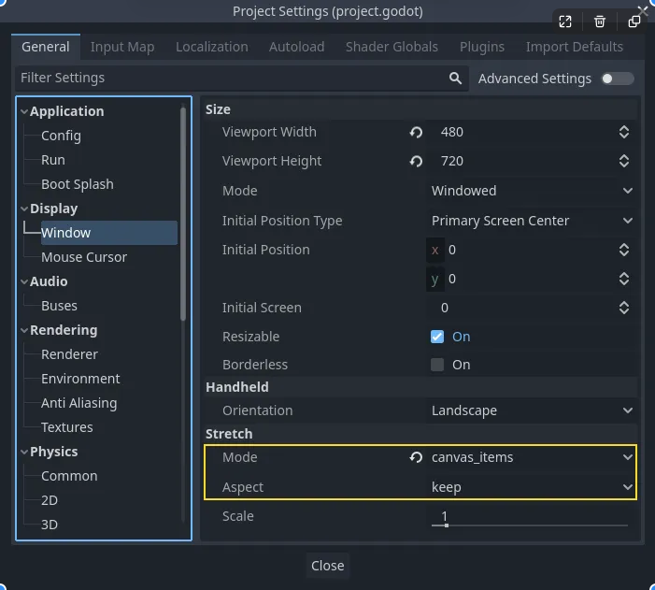Screen dimensions: 655x590
Task: Open the Autoload tab
Action: point(296,47)
